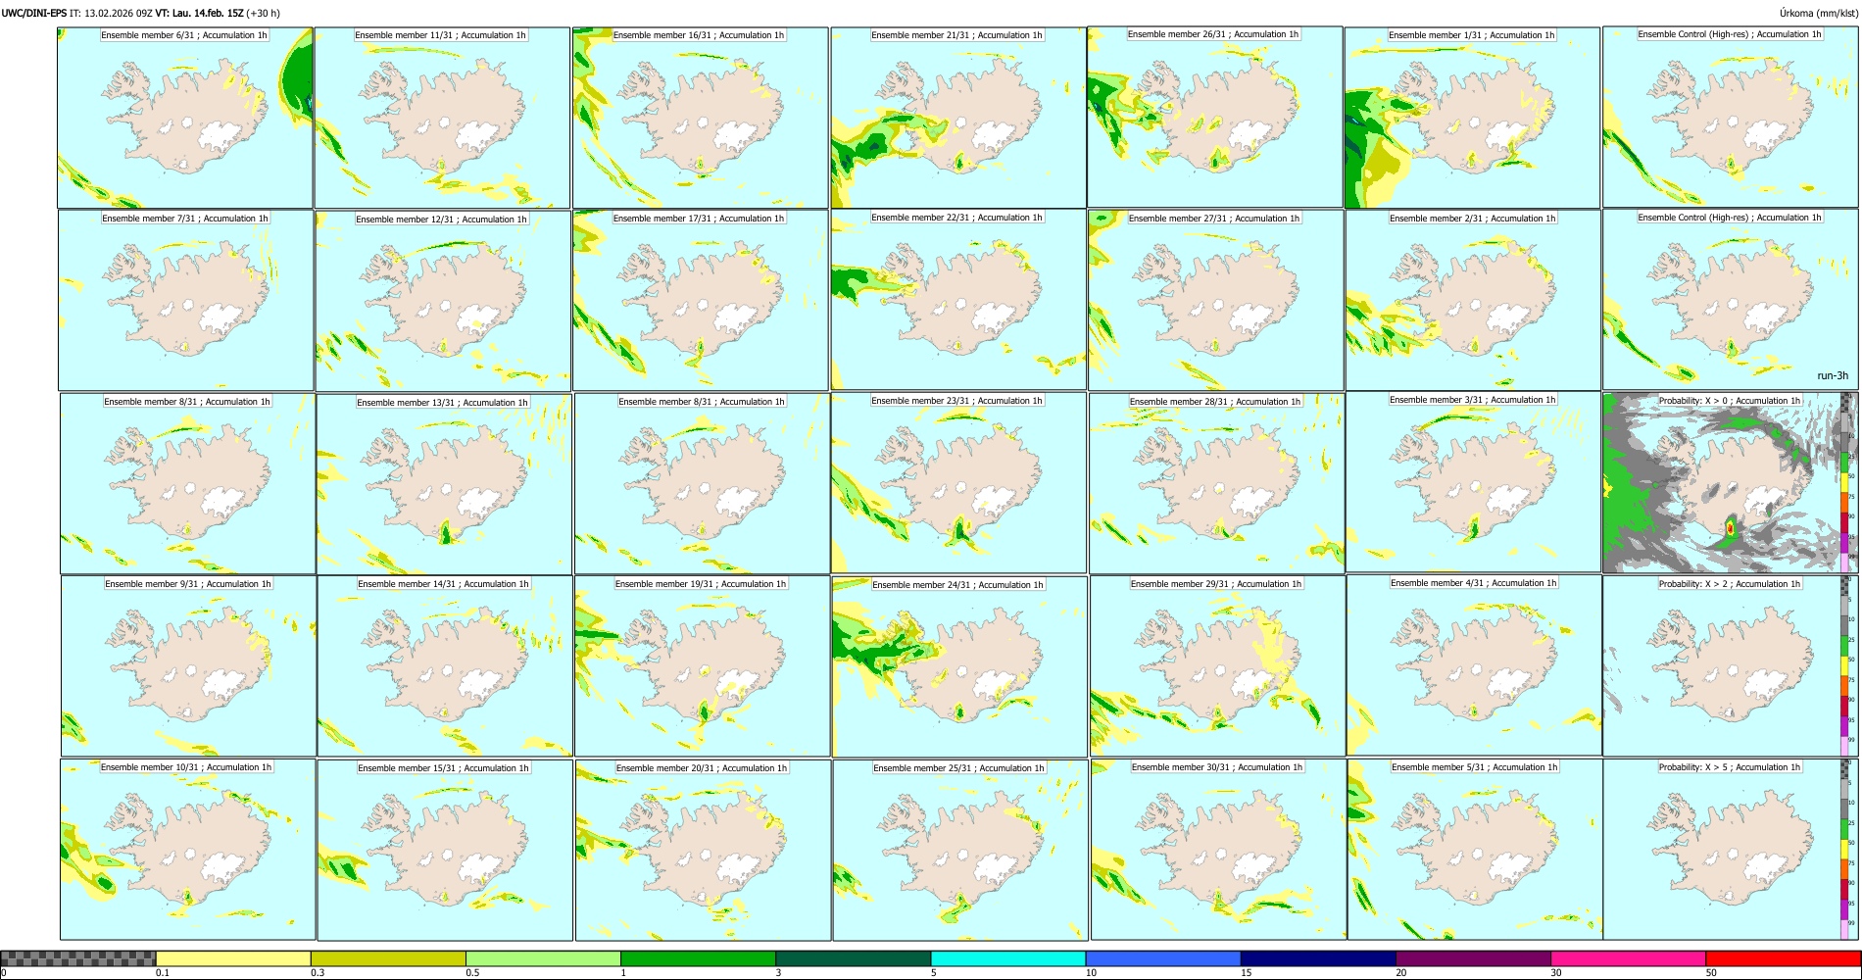
Task: Open the Ensemble member 7/31 map
Action: coord(186,301)
